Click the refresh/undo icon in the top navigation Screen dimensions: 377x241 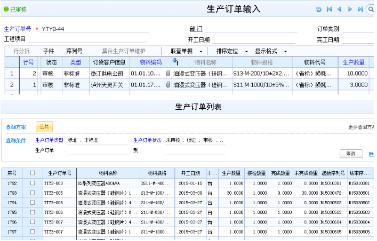tap(318, 10)
